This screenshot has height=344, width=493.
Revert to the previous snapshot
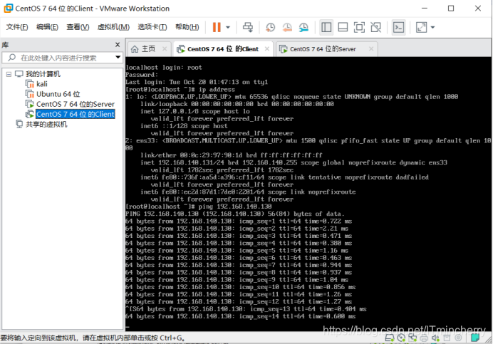[x=286, y=27]
